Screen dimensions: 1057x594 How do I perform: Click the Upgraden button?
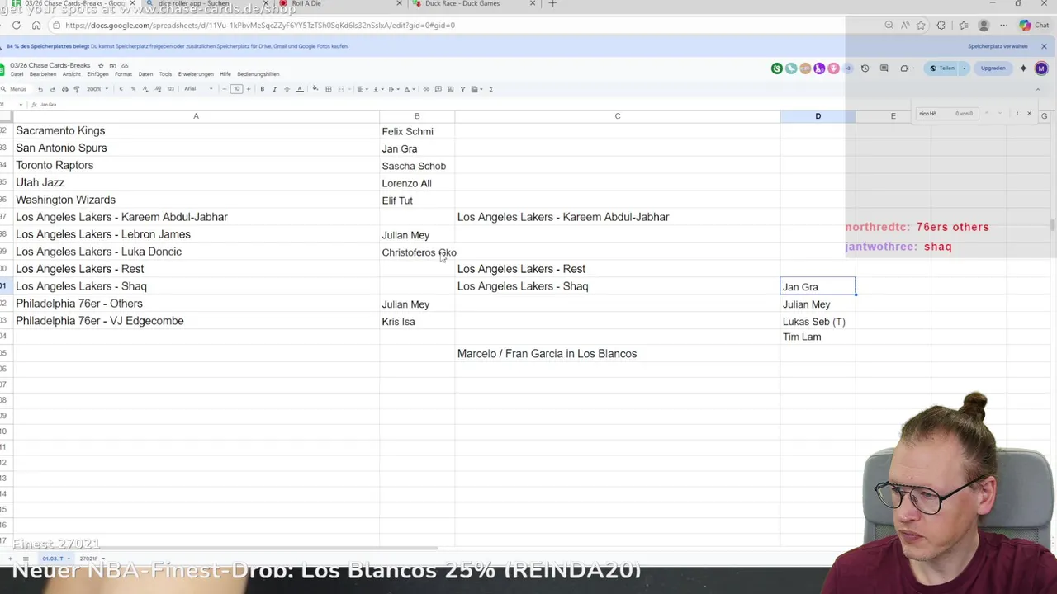(993, 68)
